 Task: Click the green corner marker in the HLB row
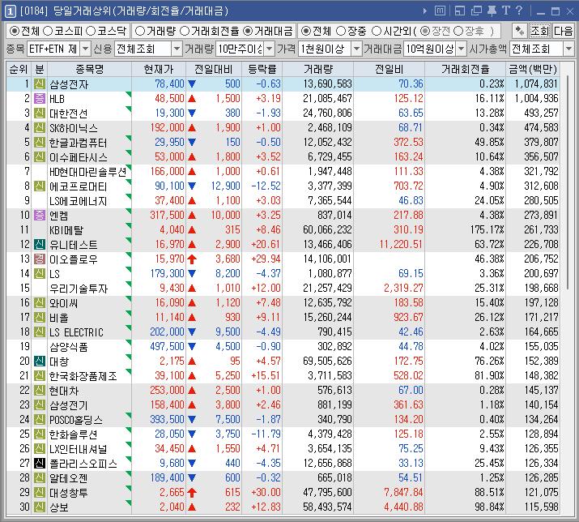(x=129, y=95)
